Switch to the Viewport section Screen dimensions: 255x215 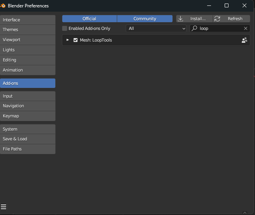click(x=28, y=40)
